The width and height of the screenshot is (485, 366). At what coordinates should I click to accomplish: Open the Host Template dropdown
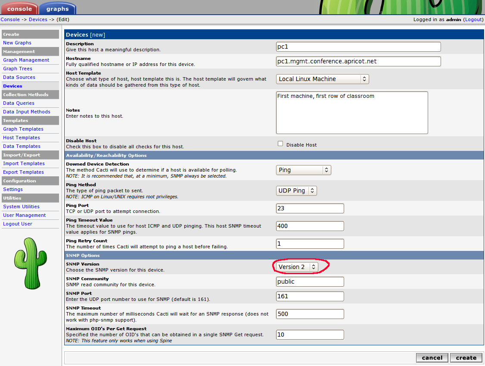point(322,79)
